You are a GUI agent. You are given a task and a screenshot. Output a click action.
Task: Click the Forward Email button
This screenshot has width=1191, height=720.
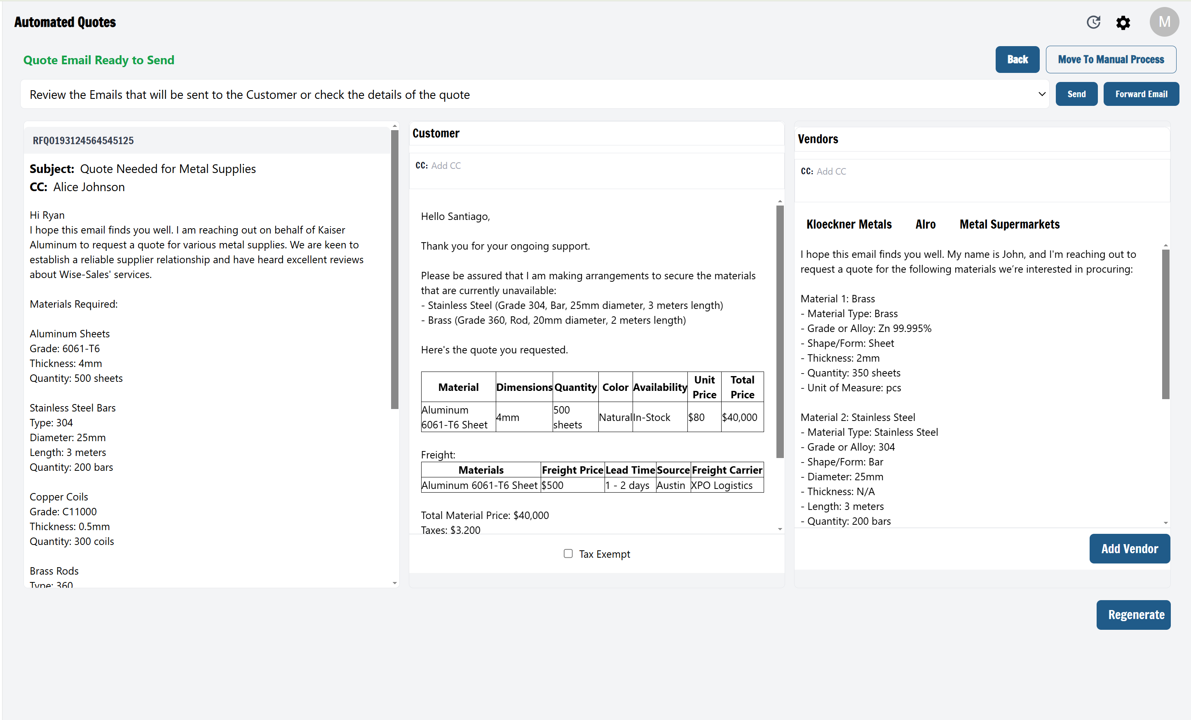click(x=1141, y=94)
